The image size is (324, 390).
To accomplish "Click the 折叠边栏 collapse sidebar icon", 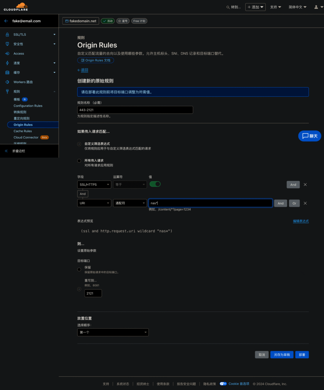I will [6, 151].
